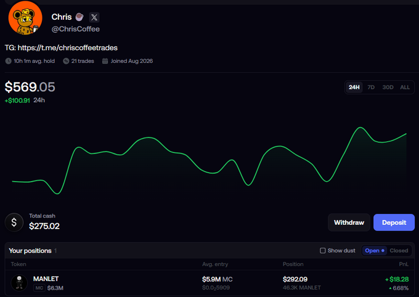The height and width of the screenshot is (297, 419).
Task: Switch chart range to 7D
Action: coord(371,87)
